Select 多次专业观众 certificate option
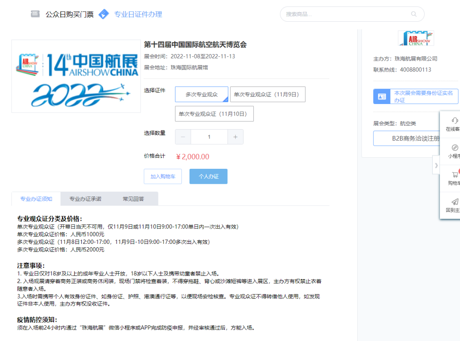460x341 pixels. (x=201, y=94)
